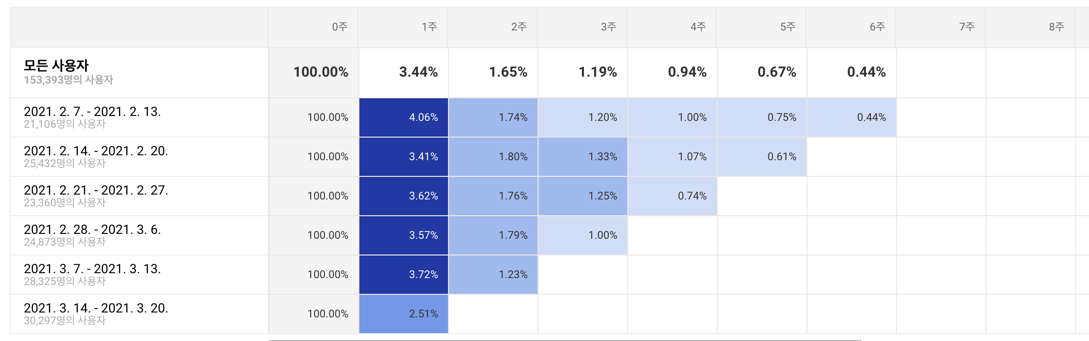The width and height of the screenshot is (1089, 341).
Task: Click the 1주 column header
Action: [x=429, y=27]
